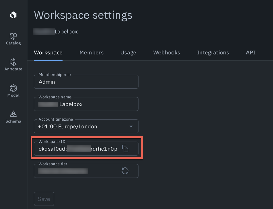Copy the Workspace ID
273x209 pixels.
pyautogui.click(x=125, y=149)
